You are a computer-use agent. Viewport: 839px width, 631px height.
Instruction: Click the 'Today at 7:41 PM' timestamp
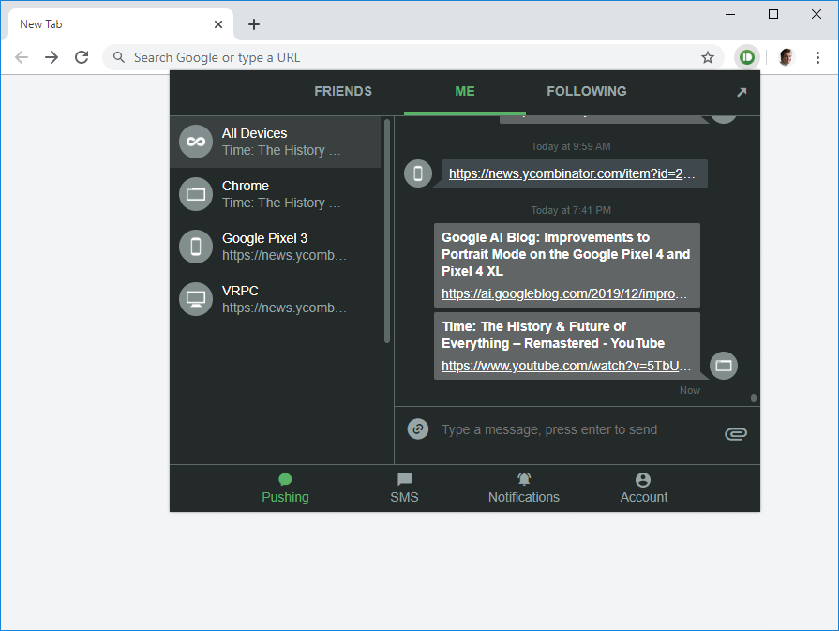click(x=570, y=210)
